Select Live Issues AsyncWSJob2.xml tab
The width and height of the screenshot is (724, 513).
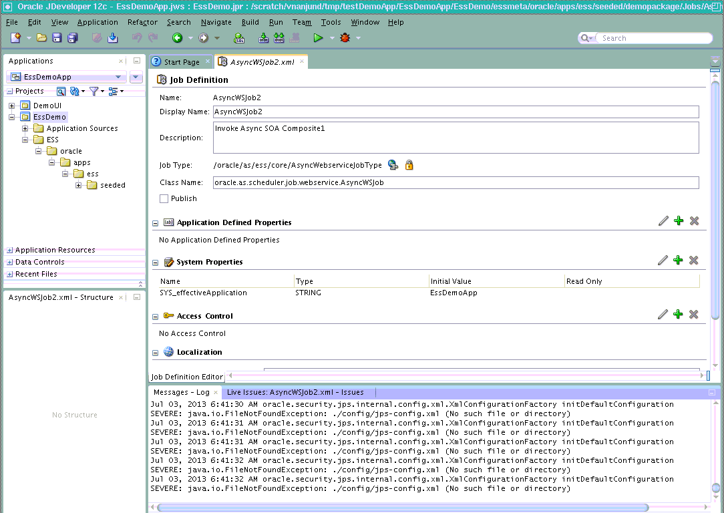[x=295, y=392]
